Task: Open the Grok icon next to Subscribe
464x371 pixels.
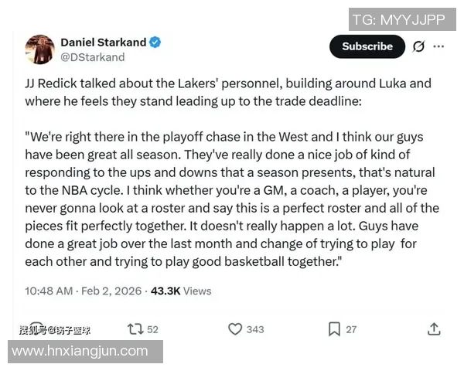Action: pyautogui.click(x=418, y=46)
